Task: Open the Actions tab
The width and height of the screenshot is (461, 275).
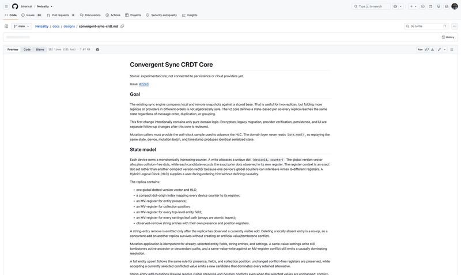Action: coord(113,15)
